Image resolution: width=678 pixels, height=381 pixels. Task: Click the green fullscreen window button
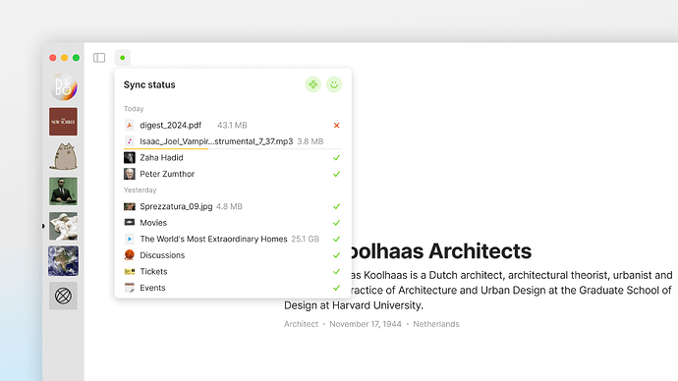(x=76, y=58)
